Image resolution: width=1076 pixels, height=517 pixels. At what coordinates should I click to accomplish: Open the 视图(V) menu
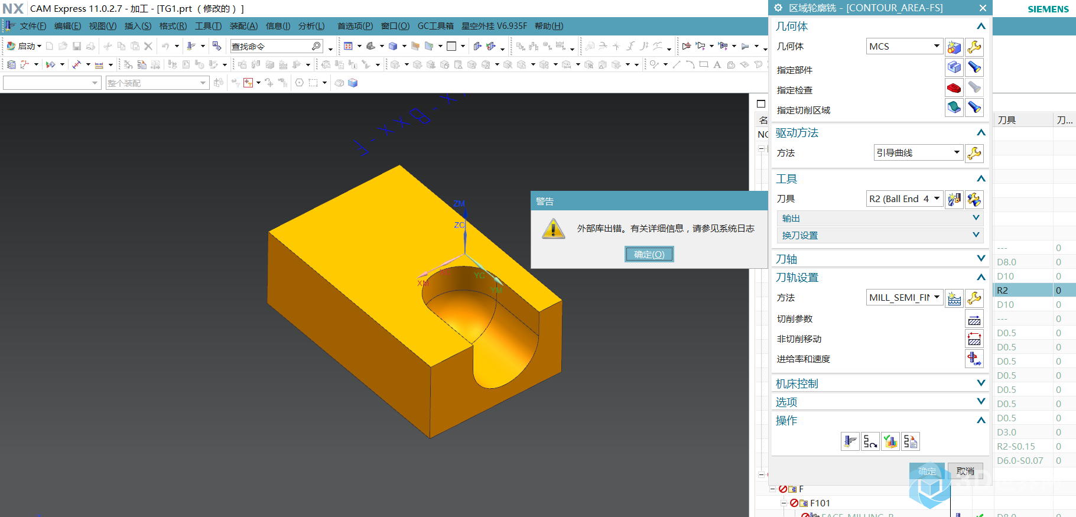click(103, 26)
